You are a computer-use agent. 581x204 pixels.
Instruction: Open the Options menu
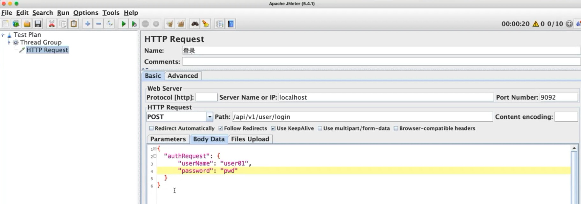86,13
